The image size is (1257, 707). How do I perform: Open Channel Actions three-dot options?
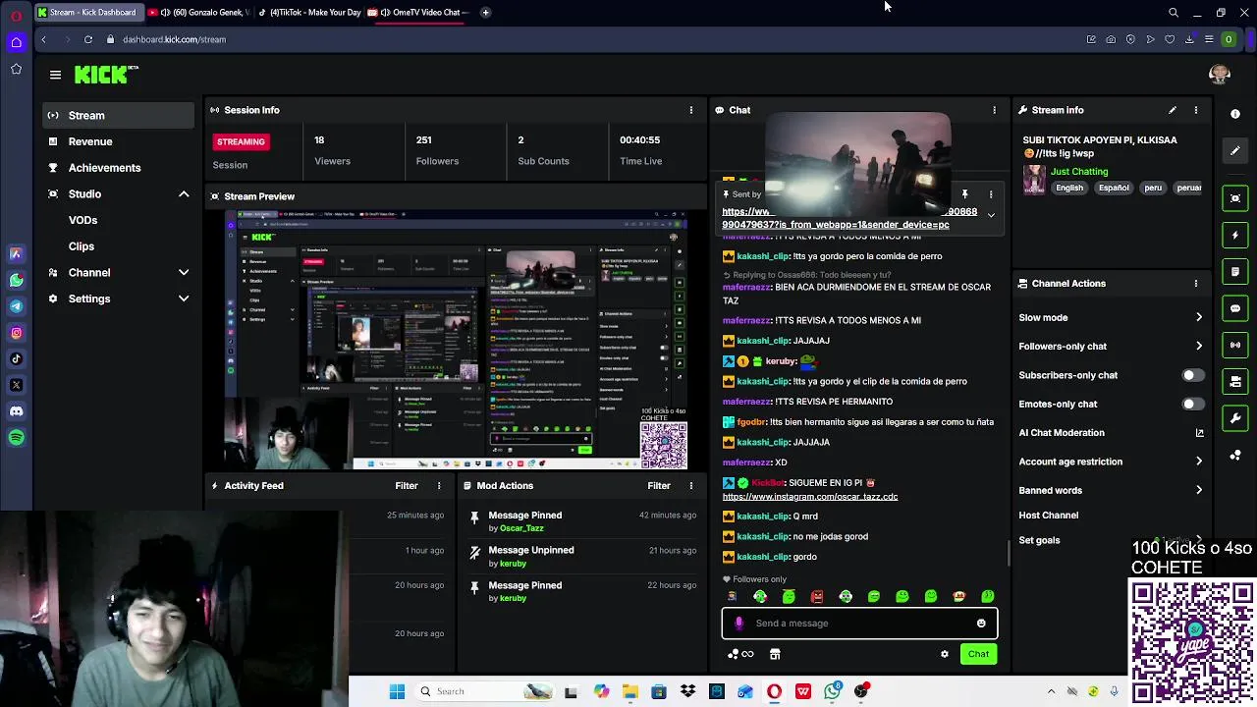(x=1195, y=283)
